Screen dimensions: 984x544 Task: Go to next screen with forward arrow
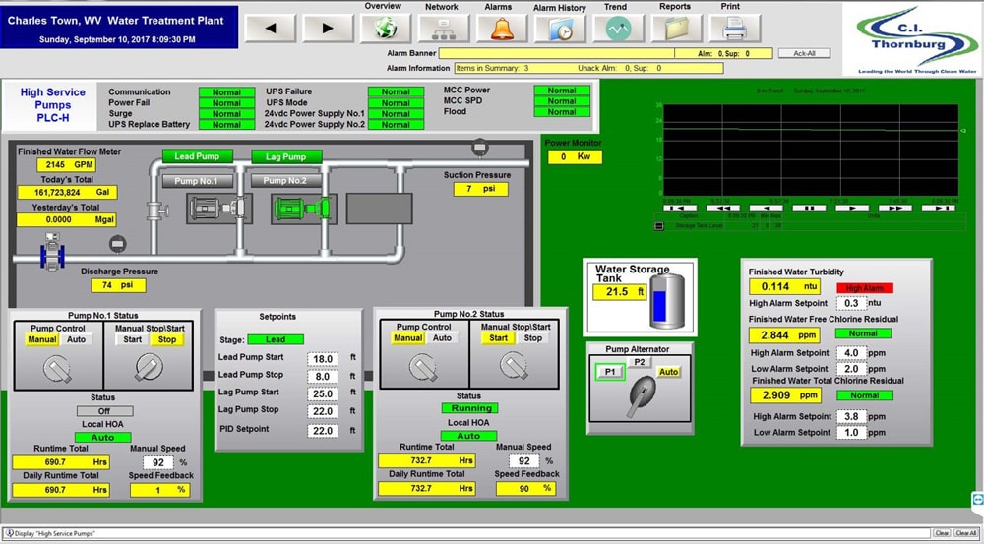tap(329, 28)
